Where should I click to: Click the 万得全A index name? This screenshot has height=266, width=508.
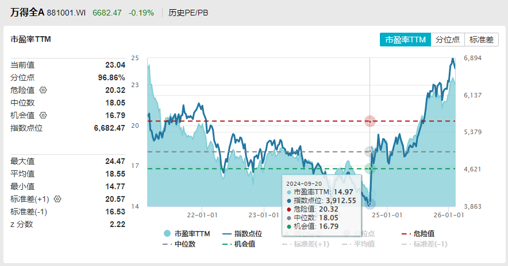pos(26,12)
